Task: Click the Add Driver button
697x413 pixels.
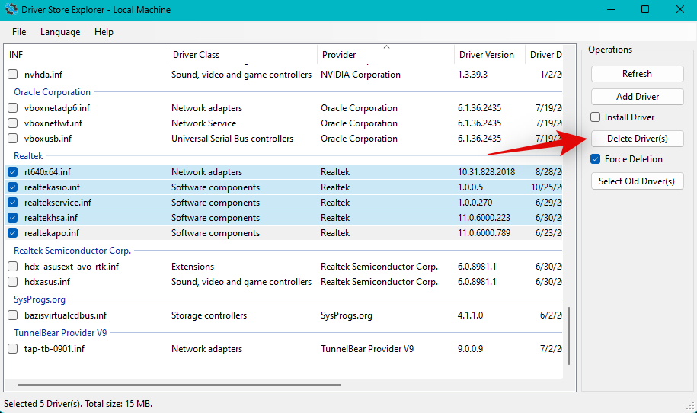Action: pos(637,97)
